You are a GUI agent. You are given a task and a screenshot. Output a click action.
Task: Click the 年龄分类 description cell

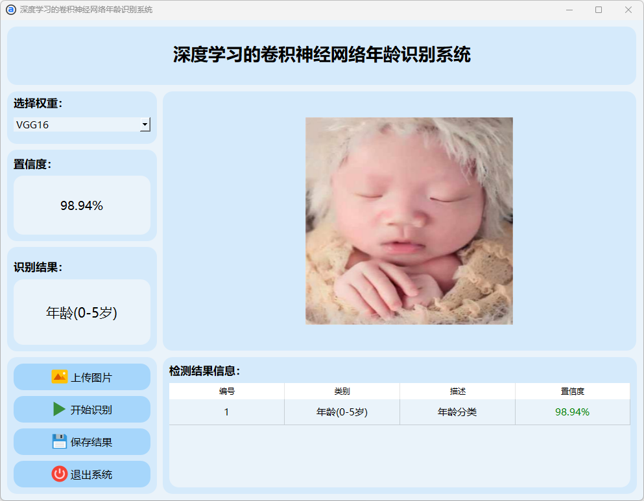click(457, 412)
